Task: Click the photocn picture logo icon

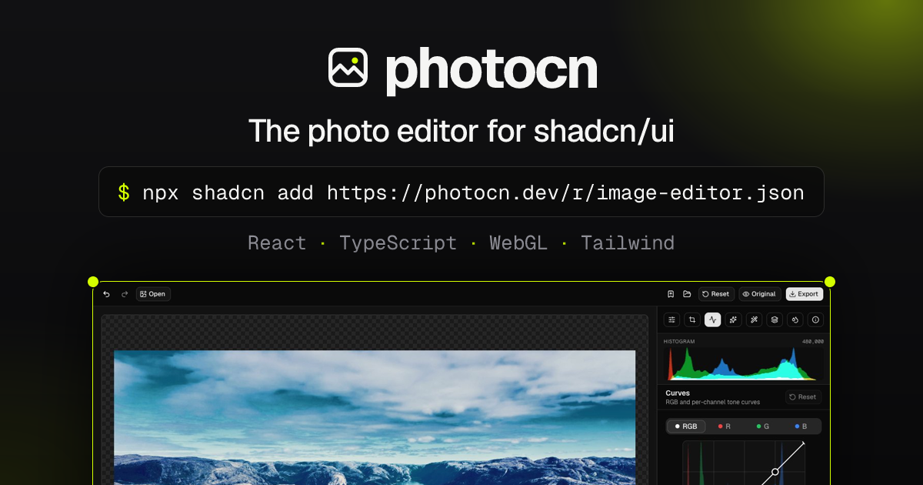Action: [x=348, y=67]
